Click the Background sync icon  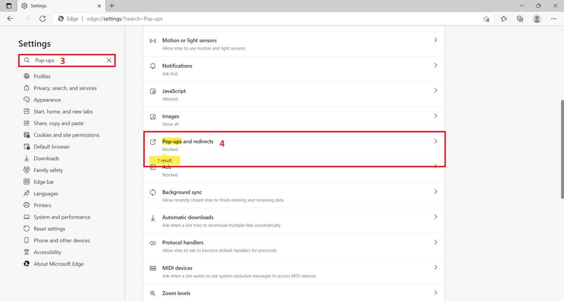pos(153,192)
